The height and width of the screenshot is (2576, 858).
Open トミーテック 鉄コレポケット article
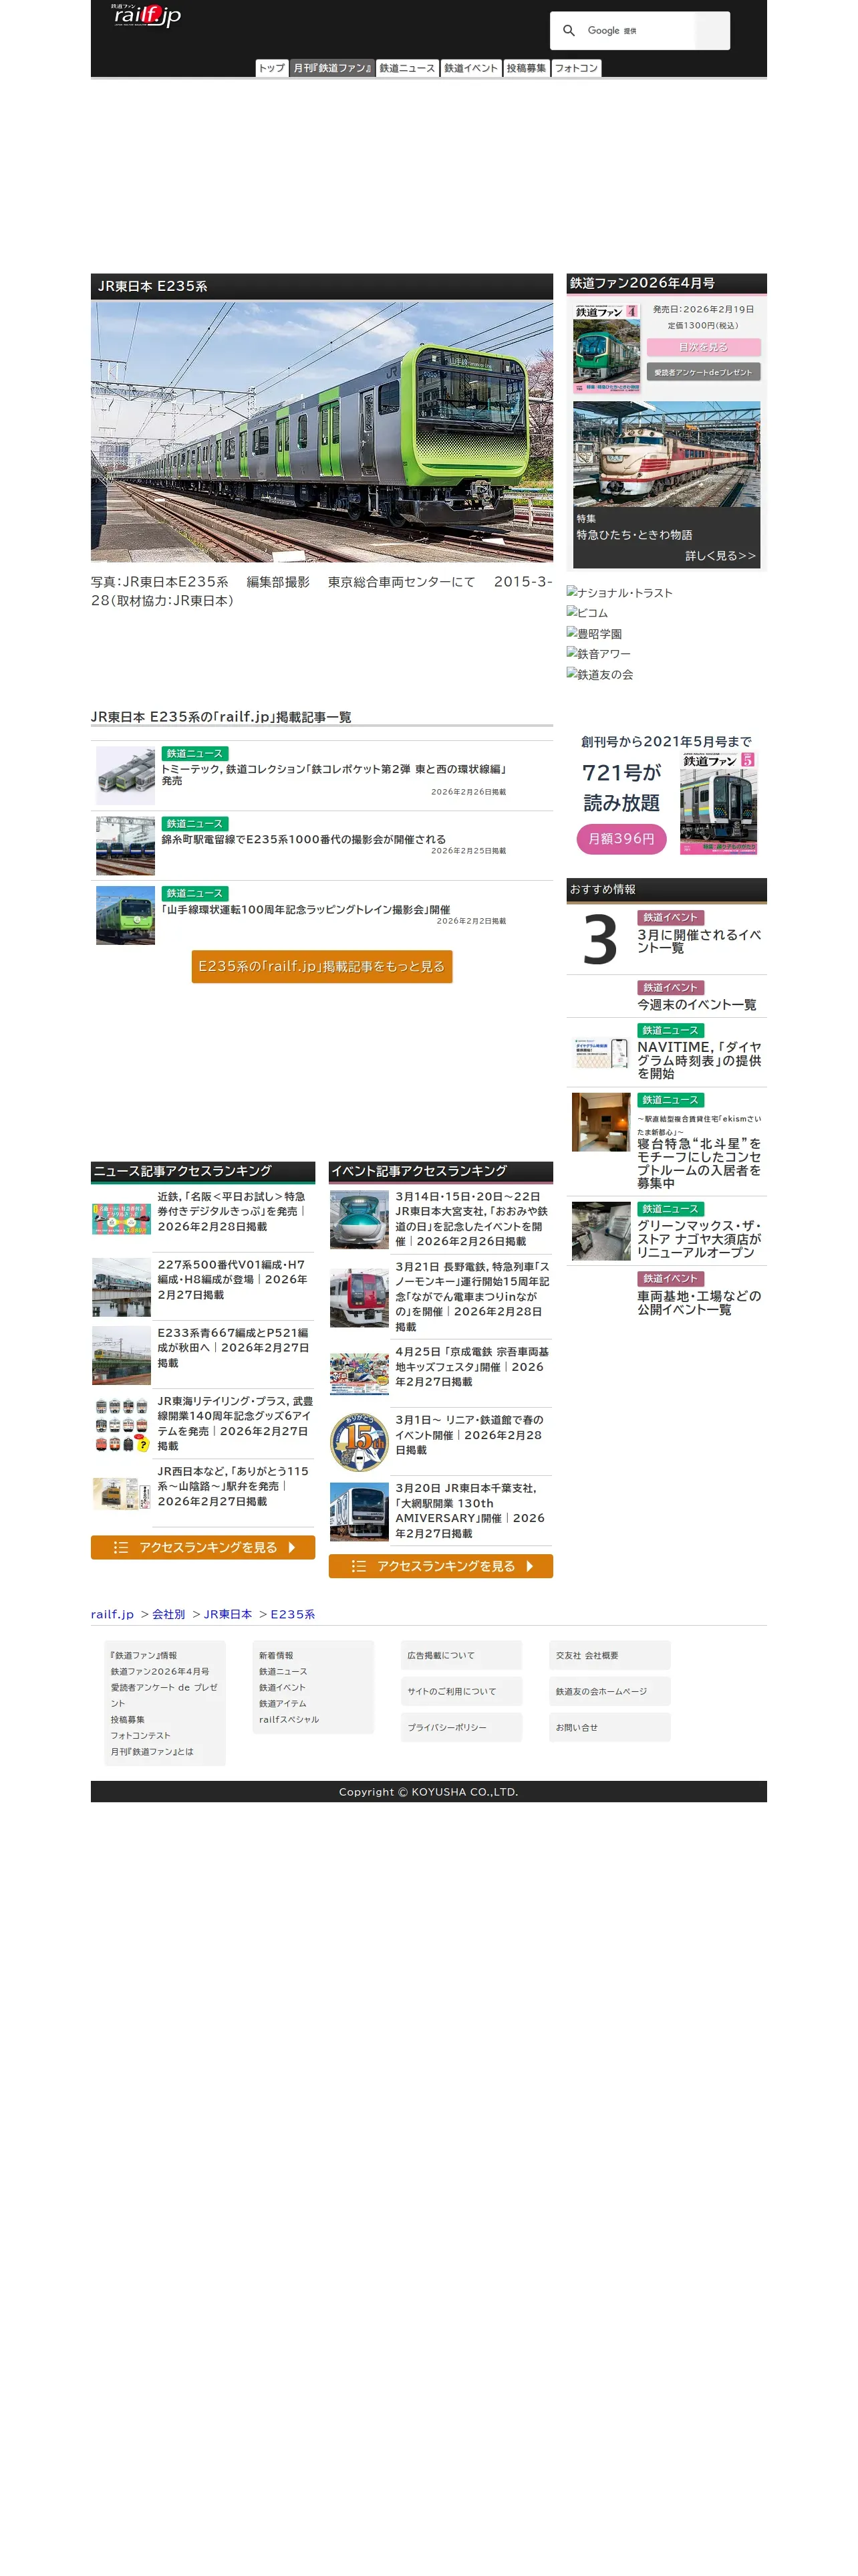click(333, 775)
